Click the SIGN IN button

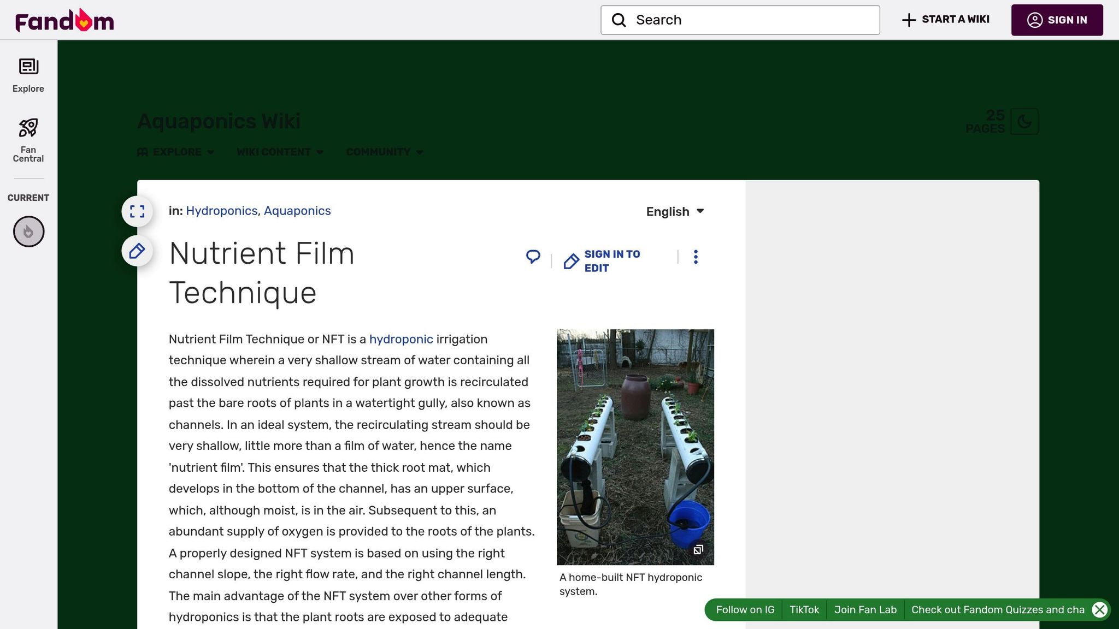pyautogui.click(x=1057, y=20)
